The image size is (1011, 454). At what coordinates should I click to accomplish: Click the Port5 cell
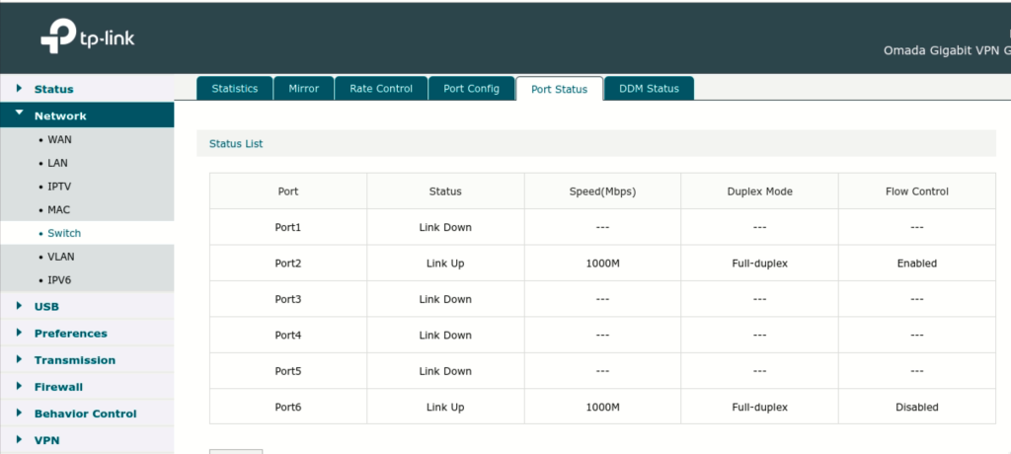288,371
